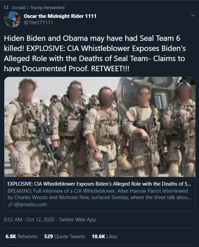This screenshot has height=247, width=199.
Task: Click the link icon beside djhjmedia.com
Action: point(10,204)
